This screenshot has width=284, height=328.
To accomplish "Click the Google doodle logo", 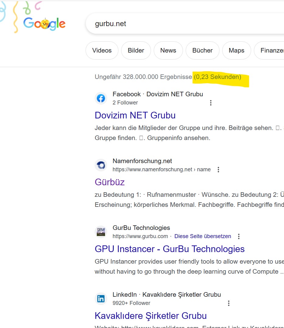I will [x=44, y=24].
